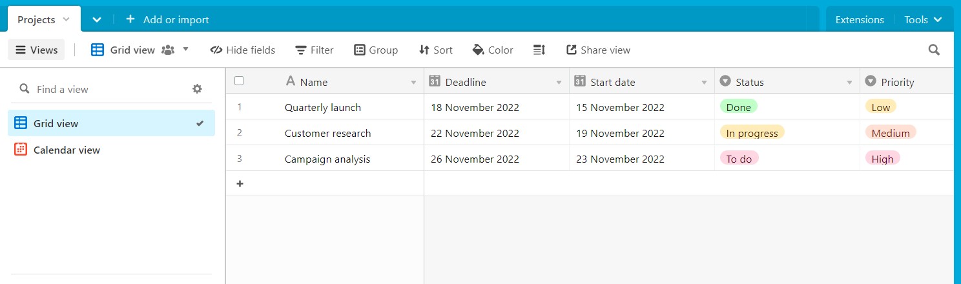Click the Find a view search field
The height and width of the screenshot is (284, 961).
(103, 89)
